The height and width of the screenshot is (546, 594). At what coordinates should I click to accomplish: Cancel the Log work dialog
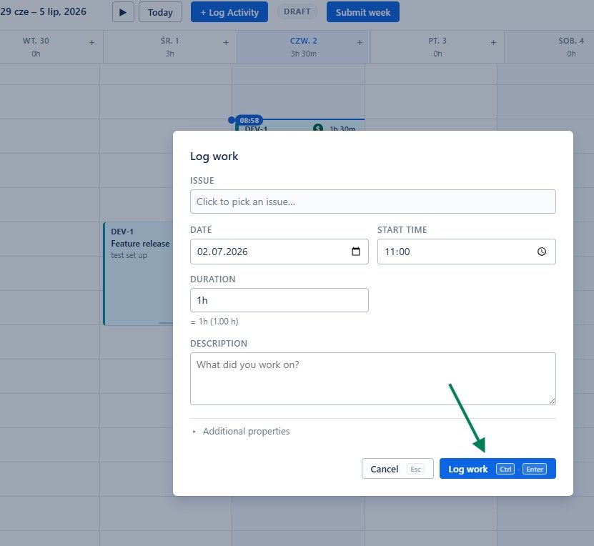click(x=397, y=469)
